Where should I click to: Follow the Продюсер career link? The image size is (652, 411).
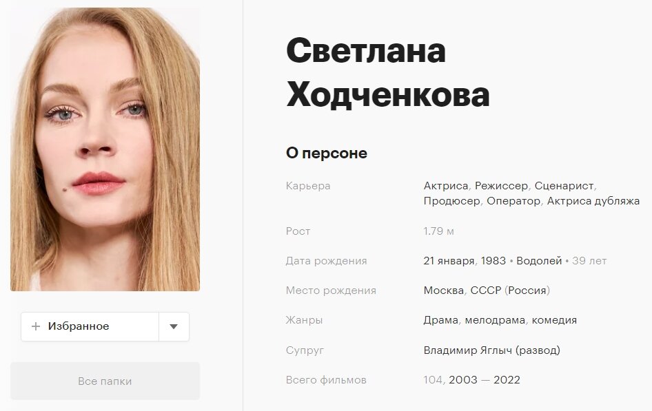point(451,201)
